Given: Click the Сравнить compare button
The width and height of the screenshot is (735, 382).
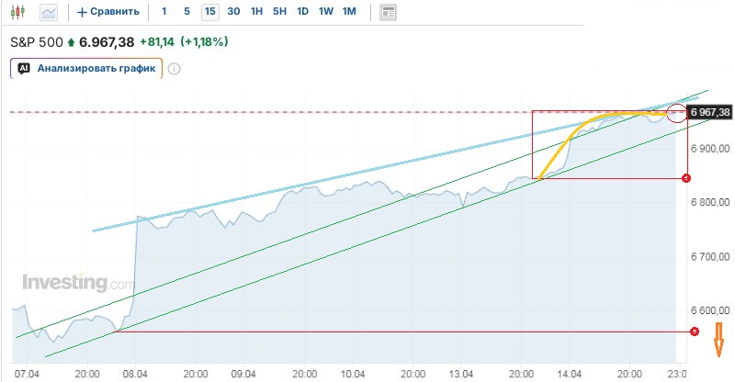Looking at the screenshot, I should pyautogui.click(x=108, y=12).
